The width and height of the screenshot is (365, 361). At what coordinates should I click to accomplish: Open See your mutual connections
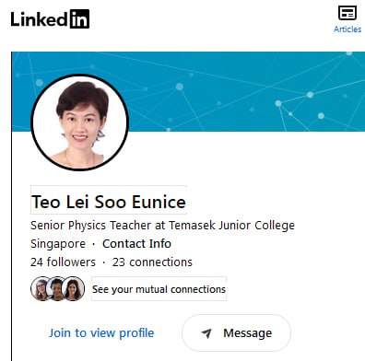click(x=159, y=289)
